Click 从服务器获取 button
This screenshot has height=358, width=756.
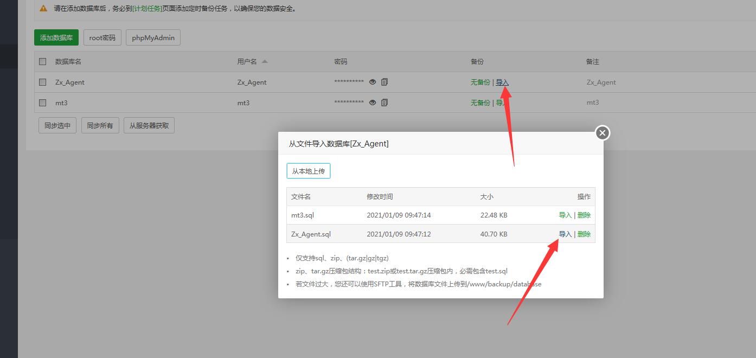[149, 126]
